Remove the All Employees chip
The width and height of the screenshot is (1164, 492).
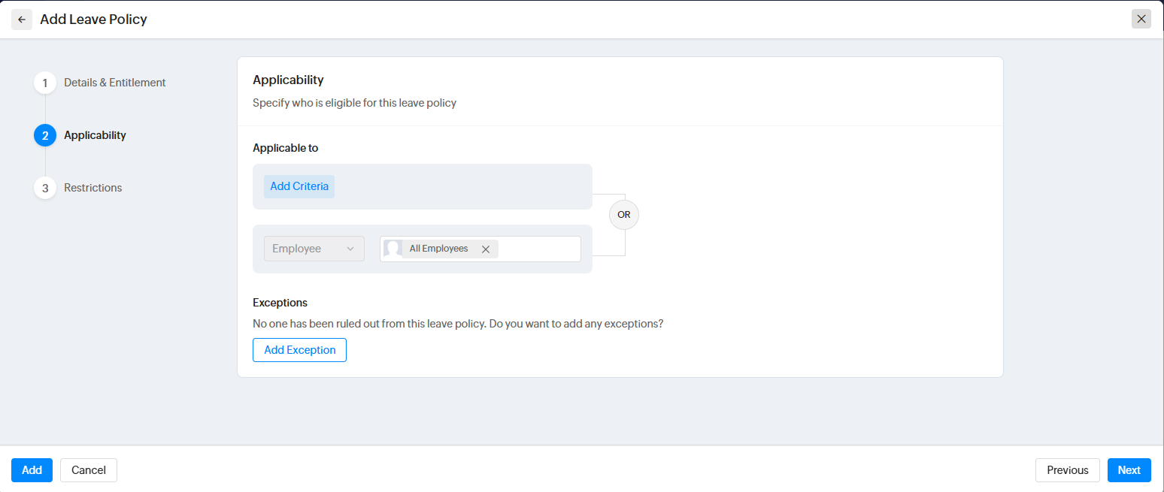point(486,249)
